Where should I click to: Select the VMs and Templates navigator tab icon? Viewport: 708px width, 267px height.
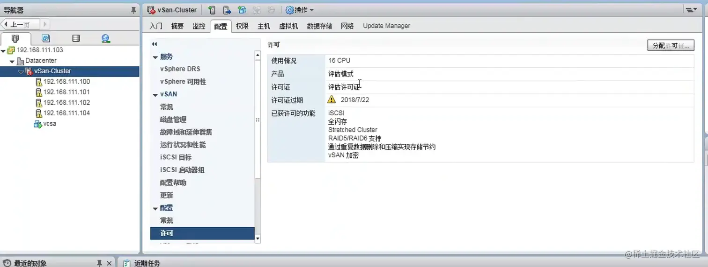coord(46,38)
